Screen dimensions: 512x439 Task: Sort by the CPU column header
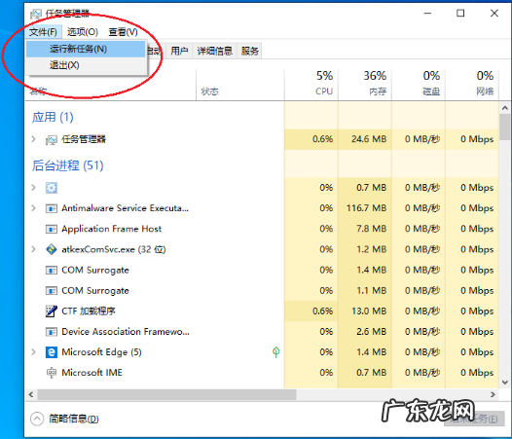coord(311,84)
